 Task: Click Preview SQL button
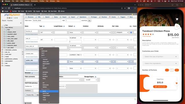[x=30, y=95]
